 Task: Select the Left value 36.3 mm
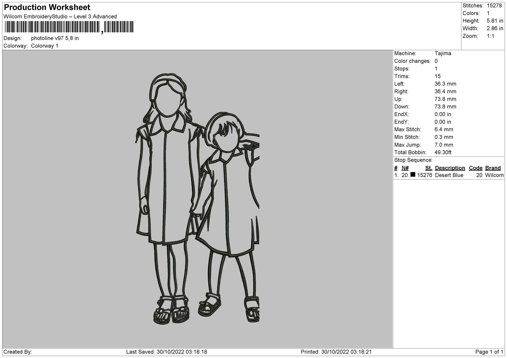click(x=445, y=84)
